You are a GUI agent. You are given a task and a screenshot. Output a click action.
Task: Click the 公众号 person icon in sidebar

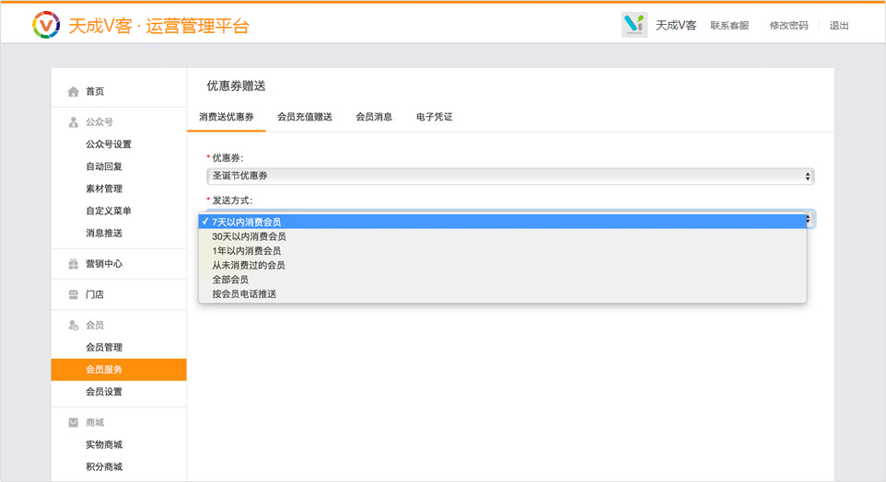74,122
